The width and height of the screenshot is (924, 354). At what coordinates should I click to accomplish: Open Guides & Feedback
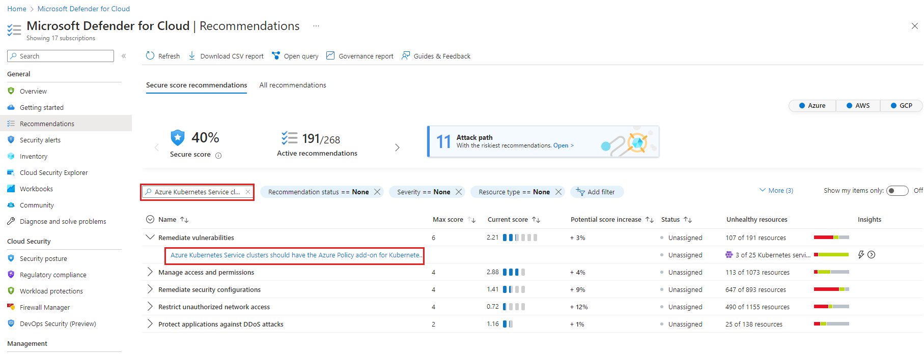point(436,56)
